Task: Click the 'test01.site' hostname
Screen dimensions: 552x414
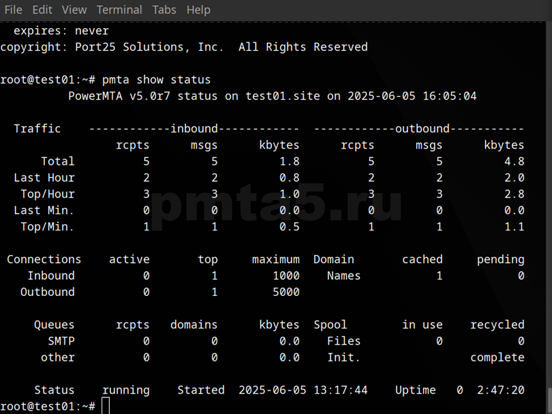Action: tap(283, 96)
